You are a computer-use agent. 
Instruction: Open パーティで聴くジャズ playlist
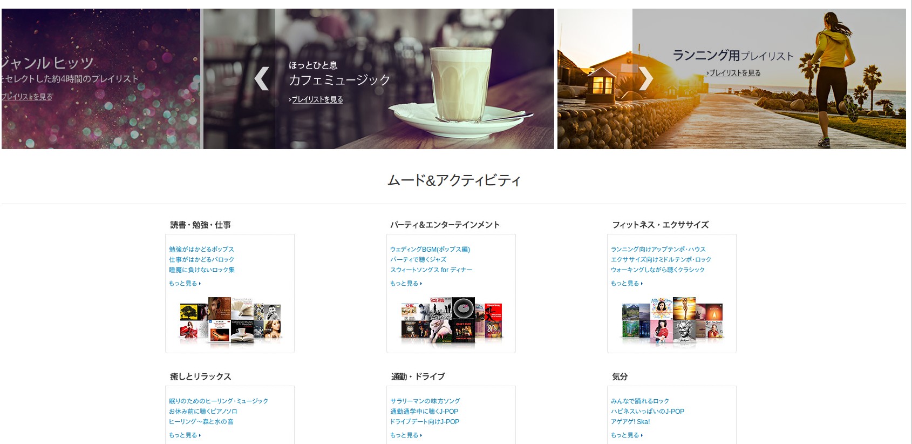point(418,259)
